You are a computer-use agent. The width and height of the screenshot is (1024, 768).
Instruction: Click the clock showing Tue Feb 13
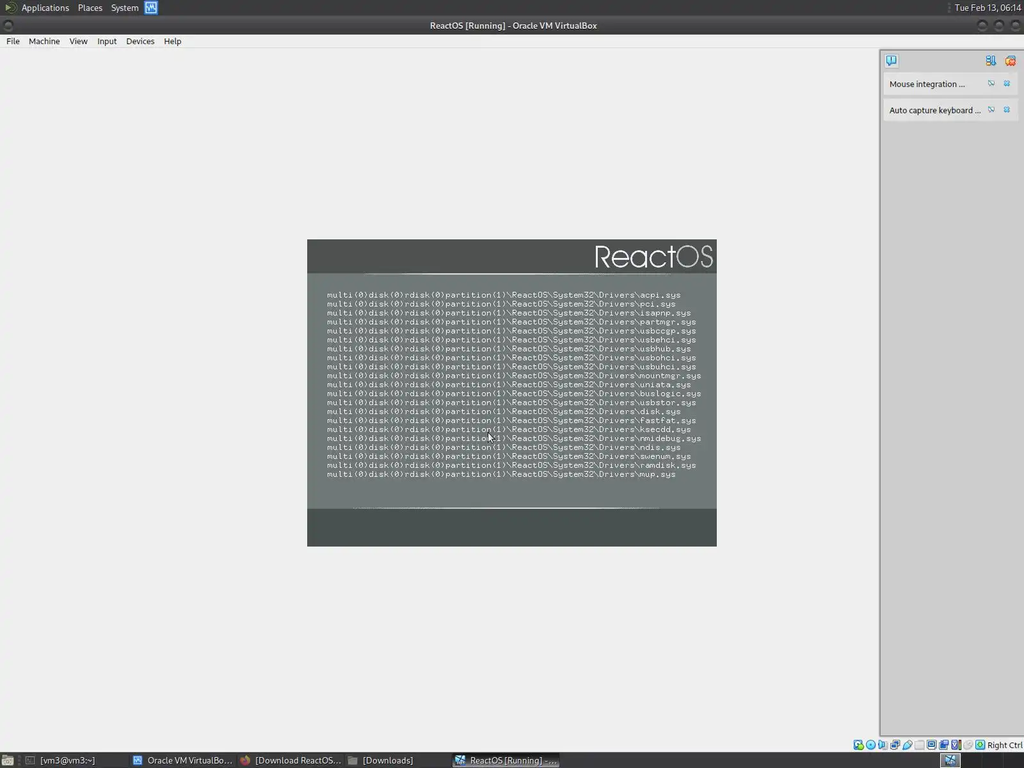988,8
